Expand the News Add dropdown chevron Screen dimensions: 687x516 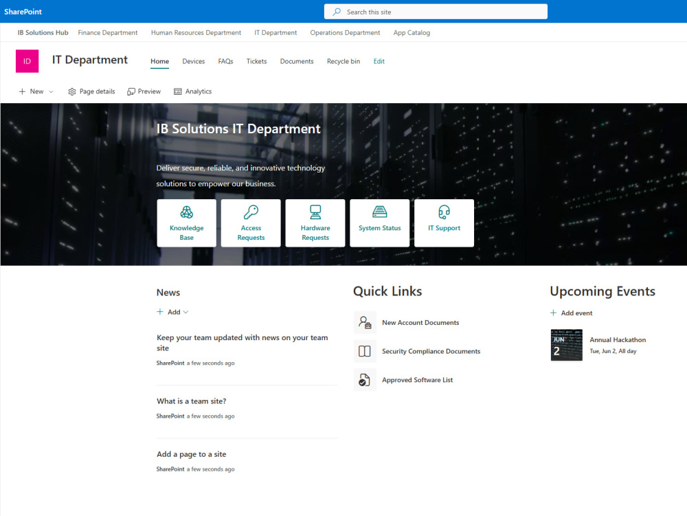pos(185,312)
